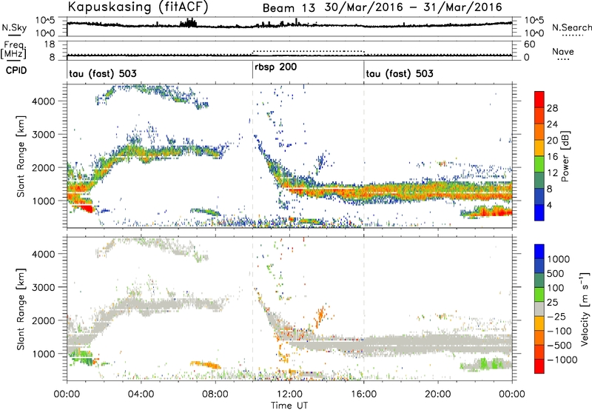The image size is (592, 410).
Task: Click the 16 tick on power colorbar
Action: (552, 157)
